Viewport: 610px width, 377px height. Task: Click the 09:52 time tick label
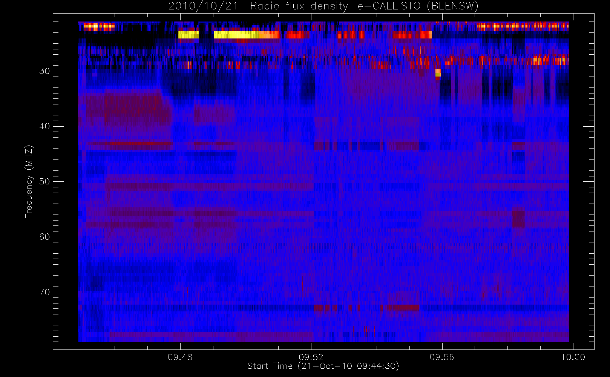pyautogui.click(x=311, y=357)
